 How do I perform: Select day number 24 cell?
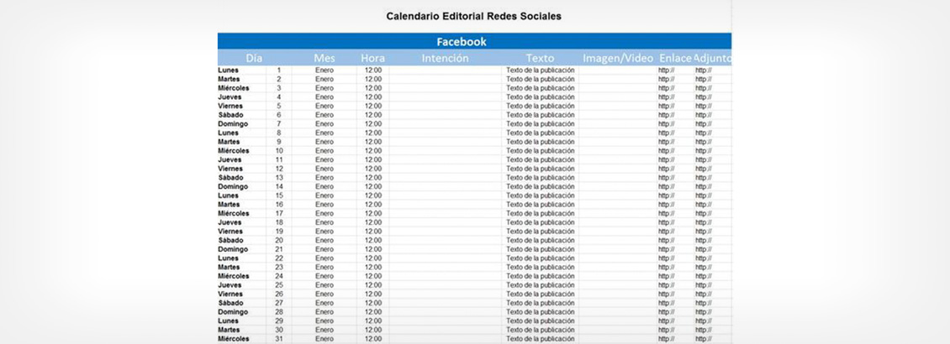279,276
